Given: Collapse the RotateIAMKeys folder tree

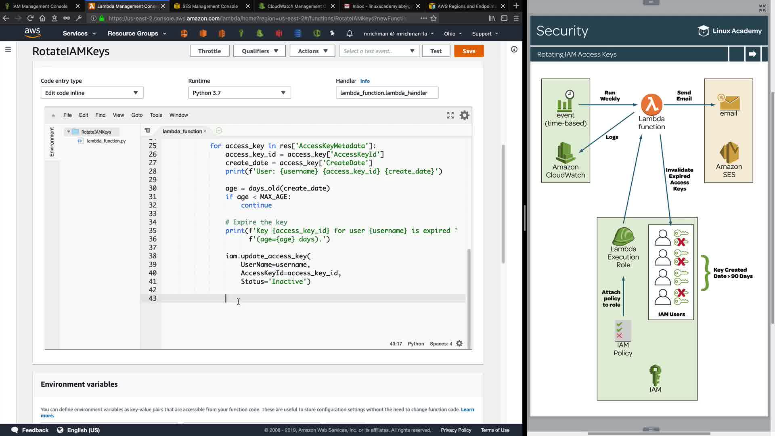Looking at the screenshot, I should click(x=69, y=132).
